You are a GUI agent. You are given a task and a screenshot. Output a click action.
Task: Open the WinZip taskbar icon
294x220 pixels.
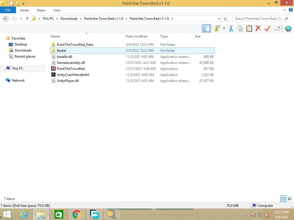pos(112,214)
